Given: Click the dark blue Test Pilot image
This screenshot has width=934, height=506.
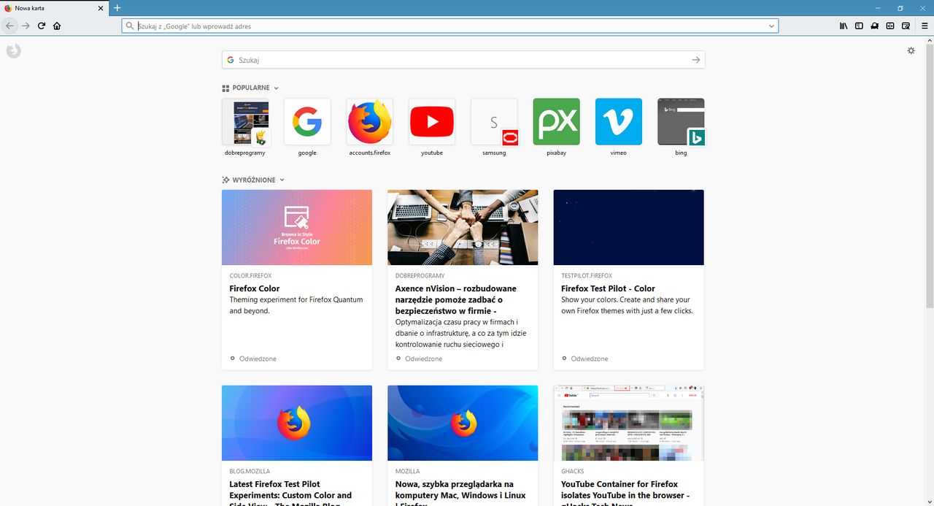Looking at the screenshot, I should point(629,227).
